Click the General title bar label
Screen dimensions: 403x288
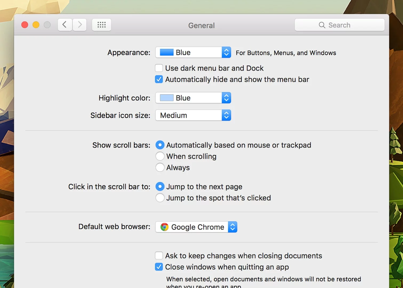click(201, 25)
